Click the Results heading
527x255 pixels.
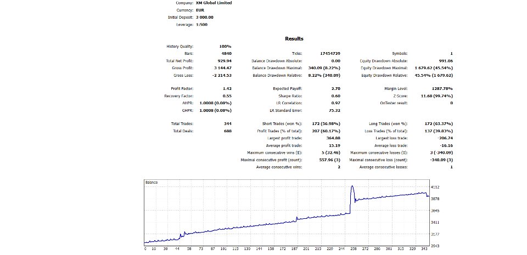(x=294, y=39)
